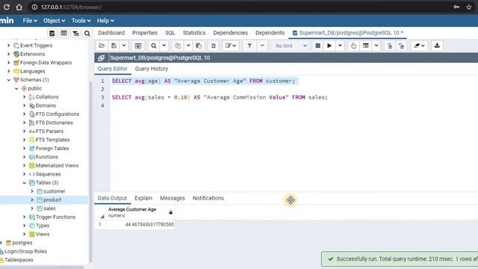478x269 pixels.
Task: Click the Paste icon in the query toolbar
Action: pyautogui.click(x=199, y=46)
